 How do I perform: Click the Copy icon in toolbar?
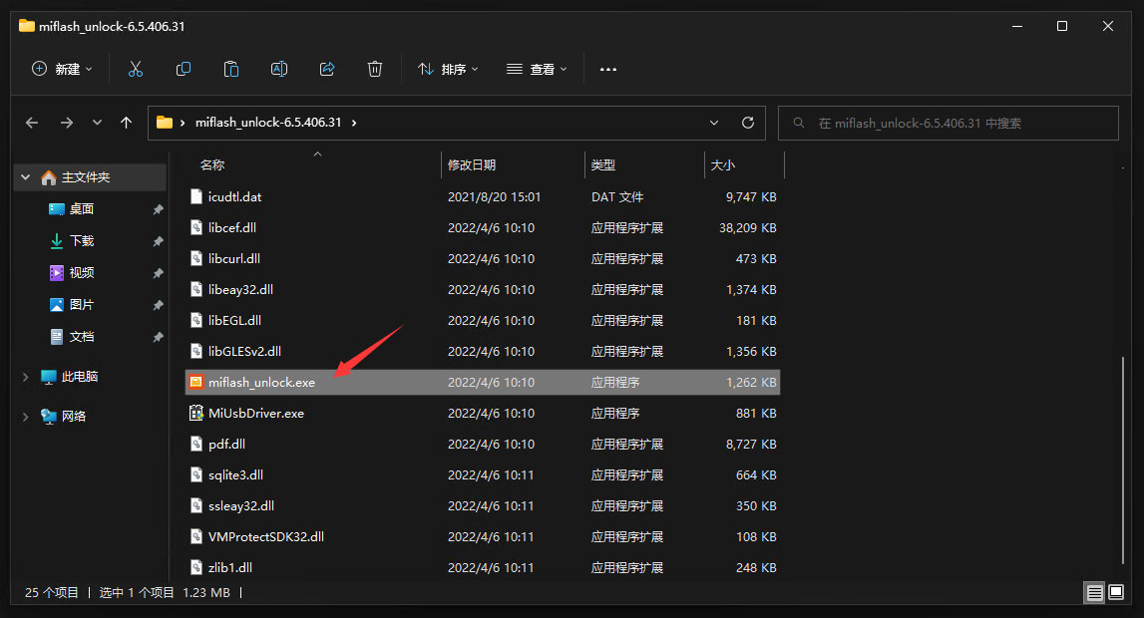click(x=184, y=69)
